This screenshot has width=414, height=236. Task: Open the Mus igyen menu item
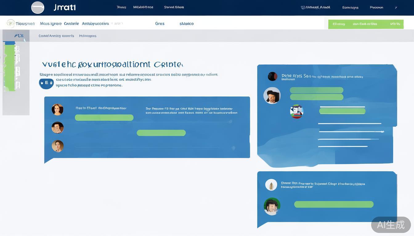coord(51,24)
